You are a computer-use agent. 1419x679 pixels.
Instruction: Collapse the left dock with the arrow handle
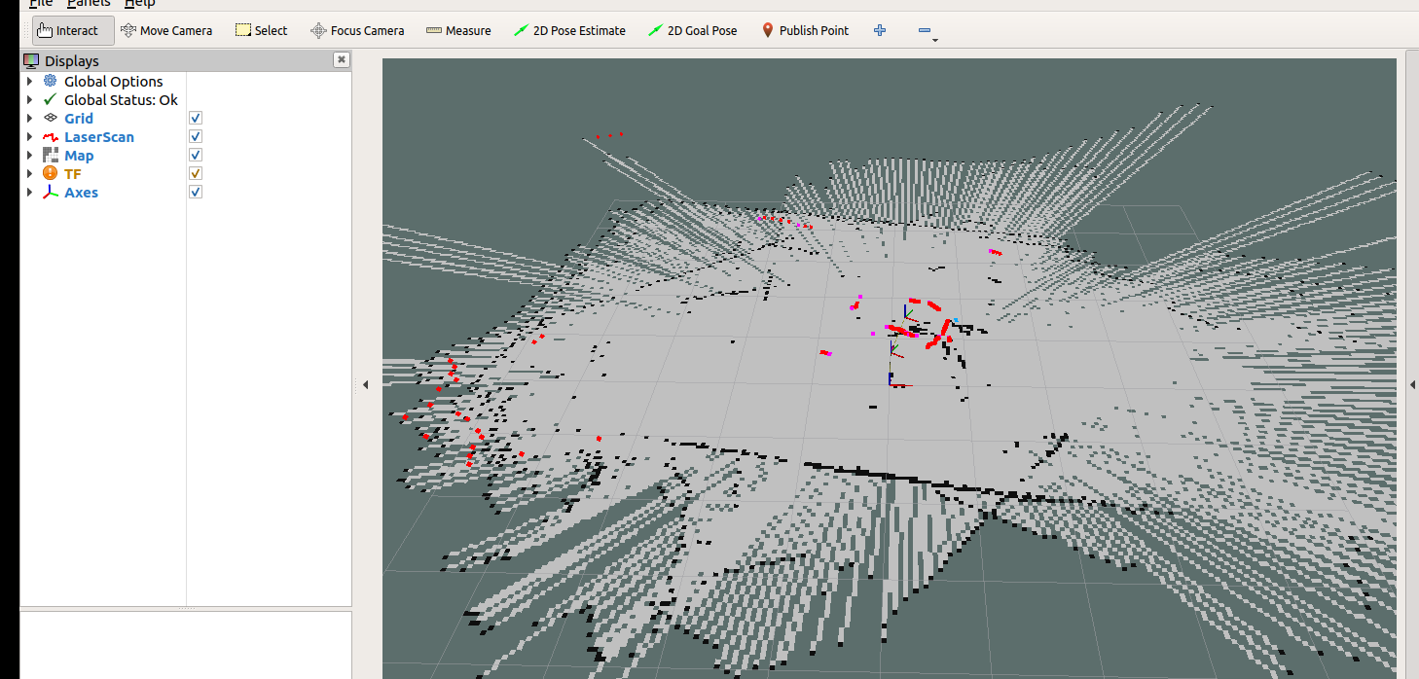coord(366,385)
